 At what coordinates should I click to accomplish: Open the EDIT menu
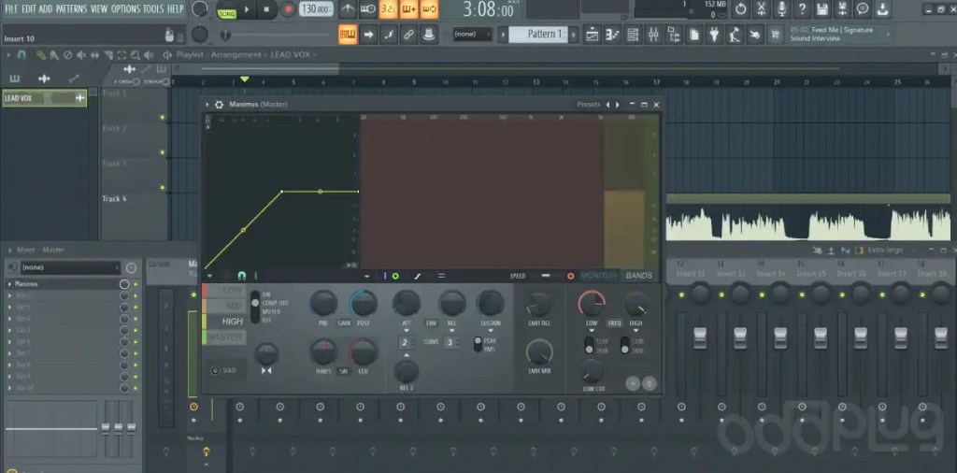29,9
